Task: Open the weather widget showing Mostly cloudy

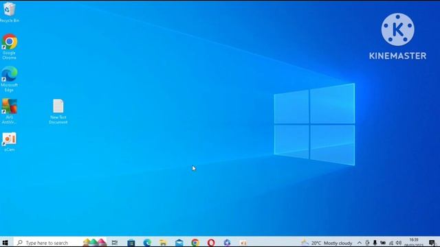Action: point(327,243)
